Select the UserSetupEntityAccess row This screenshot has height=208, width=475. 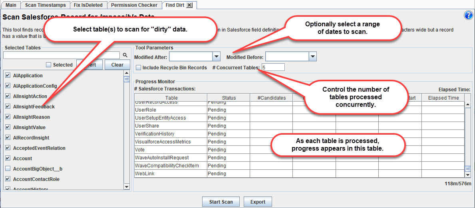pos(299,118)
